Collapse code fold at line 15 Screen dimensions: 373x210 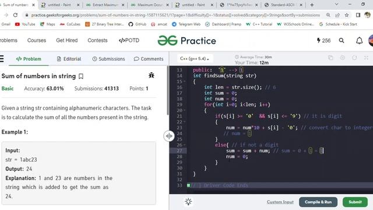[185, 82]
